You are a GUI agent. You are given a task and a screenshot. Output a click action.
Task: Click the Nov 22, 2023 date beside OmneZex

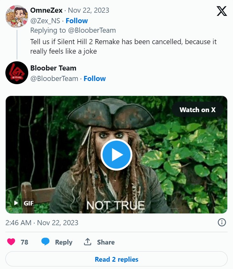coord(89,10)
